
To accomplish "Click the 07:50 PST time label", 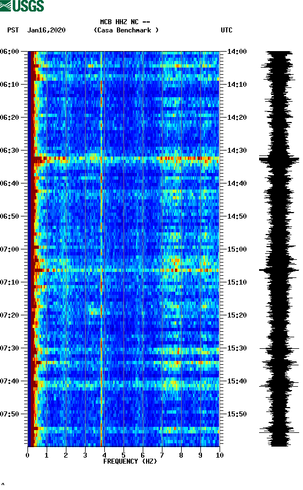I will click(9, 414).
